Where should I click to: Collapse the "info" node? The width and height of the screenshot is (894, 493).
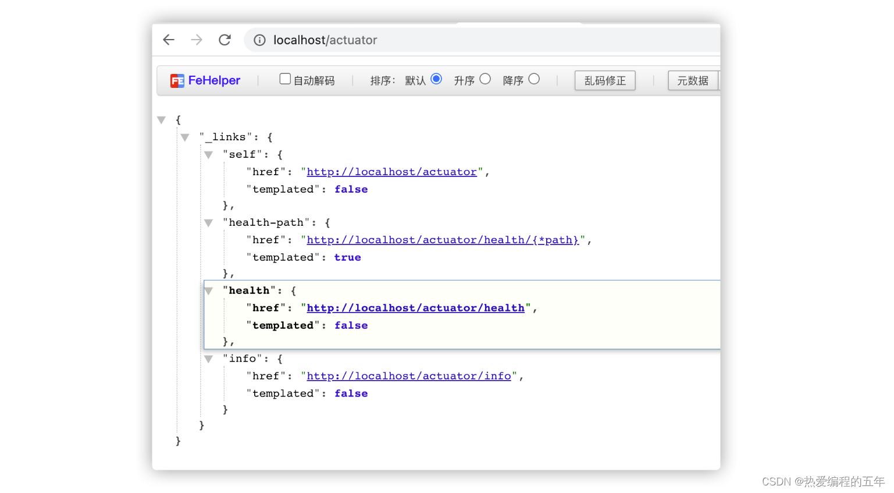pos(208,359)
